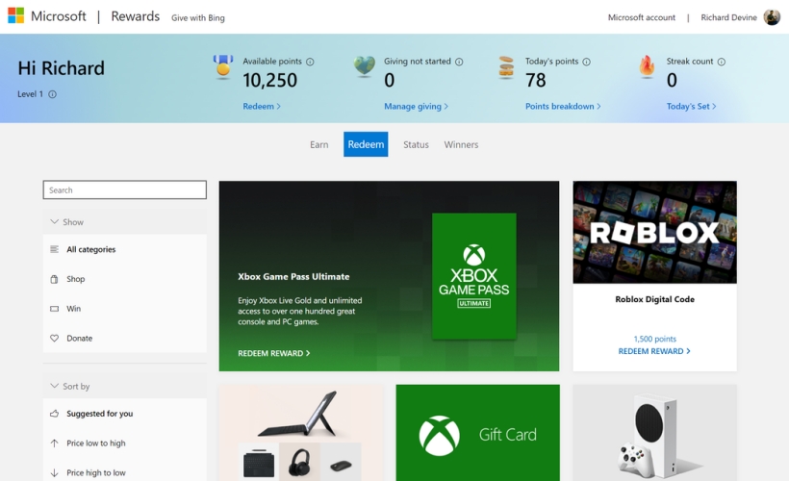Open the Xbox Gift Card tile
Viewport: 789px width, 481px height.
click(477, 433)
